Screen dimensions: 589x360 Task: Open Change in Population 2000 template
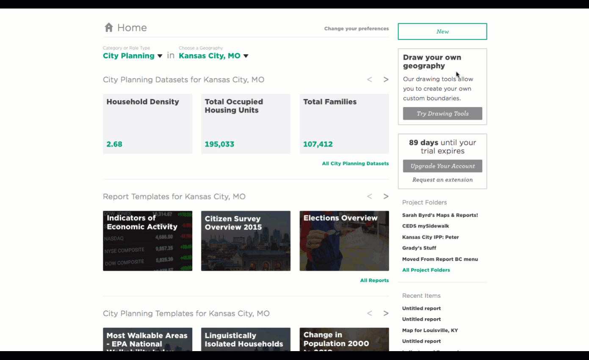coord(344,339)
